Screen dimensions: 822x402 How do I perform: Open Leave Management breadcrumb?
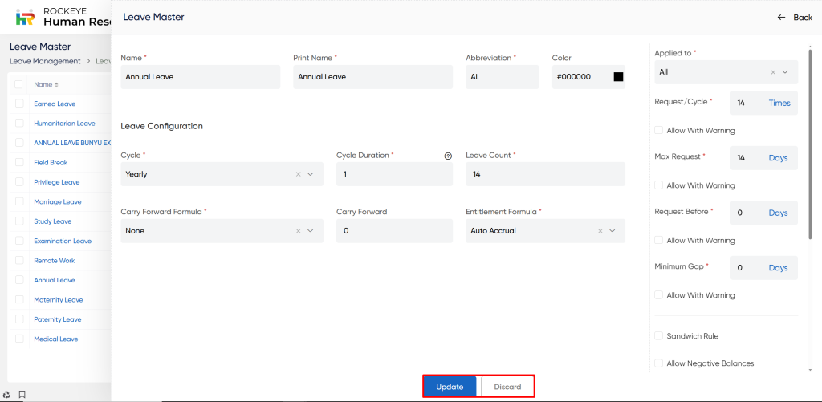click(x=45, y=61)
